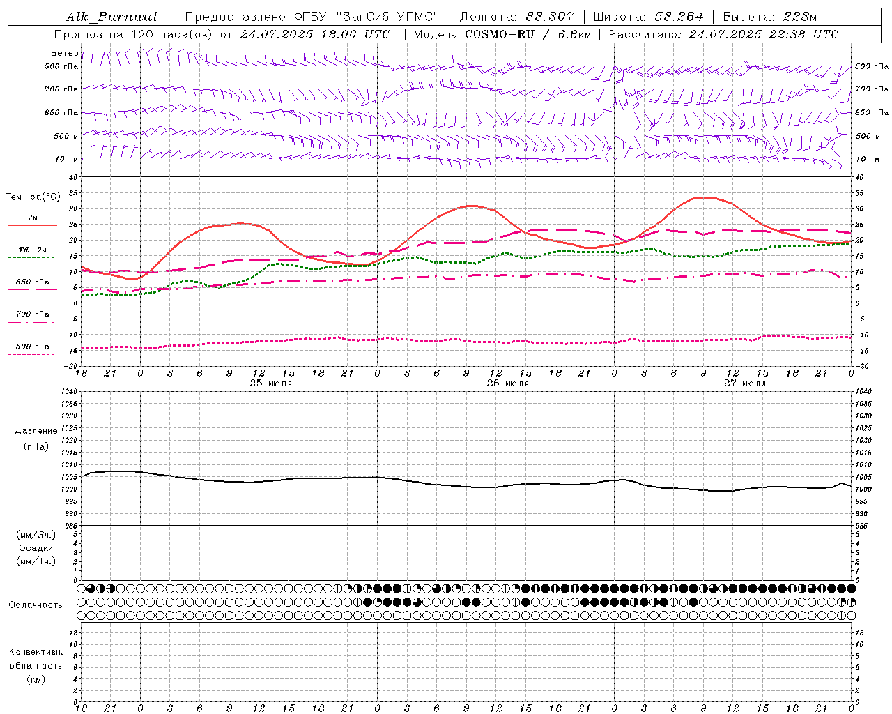Click the 26 июля date label
Viewport: 892px width, 714px height.
point(508,383)
